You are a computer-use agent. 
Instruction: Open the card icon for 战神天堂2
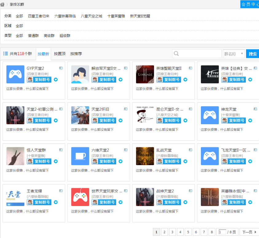[x=190, y=191]
